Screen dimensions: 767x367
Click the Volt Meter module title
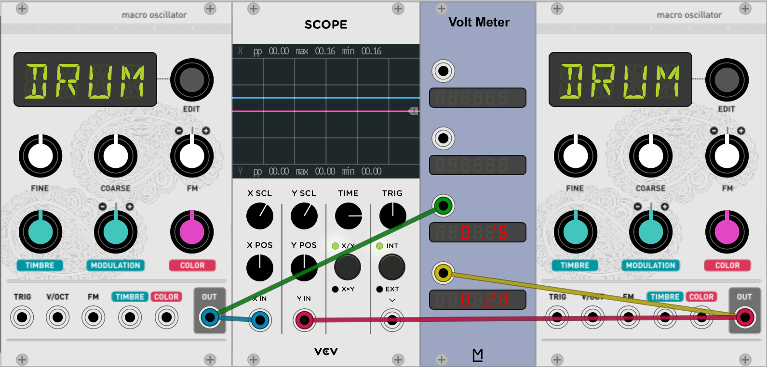(x=479, y=22)
